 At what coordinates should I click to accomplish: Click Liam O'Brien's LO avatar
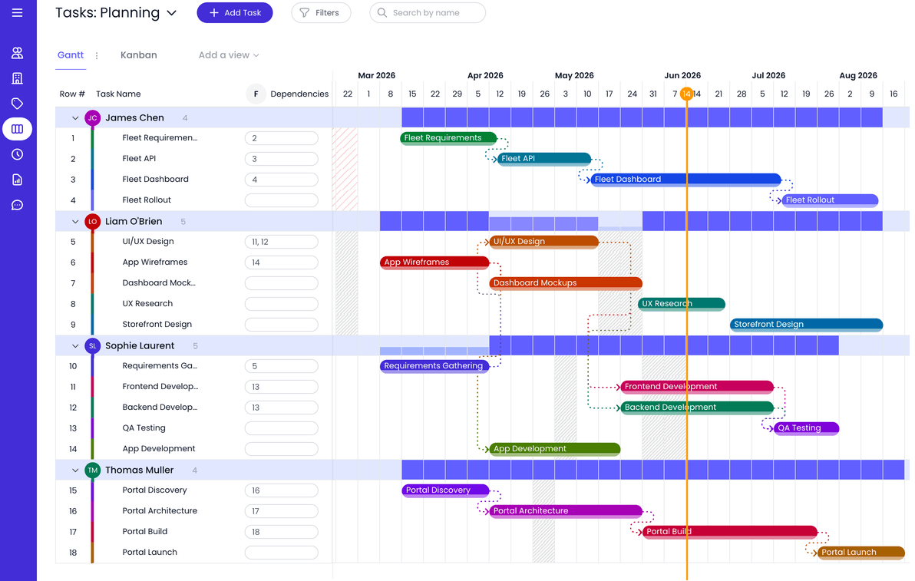pos(92,222)
